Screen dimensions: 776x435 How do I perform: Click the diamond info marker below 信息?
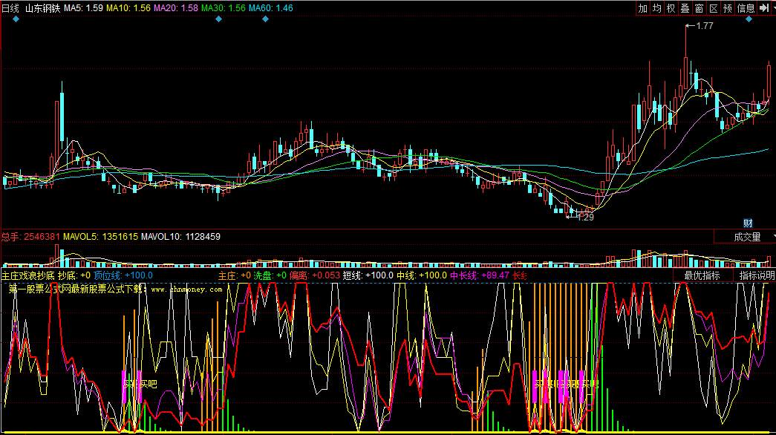[749, 19]
